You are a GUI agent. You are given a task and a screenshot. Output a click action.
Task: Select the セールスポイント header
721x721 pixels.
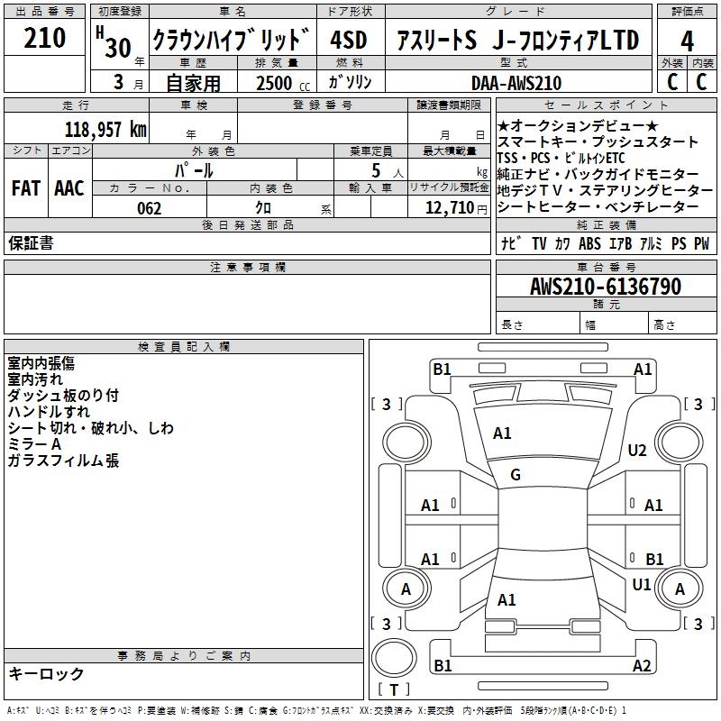(x=607, y=105)
